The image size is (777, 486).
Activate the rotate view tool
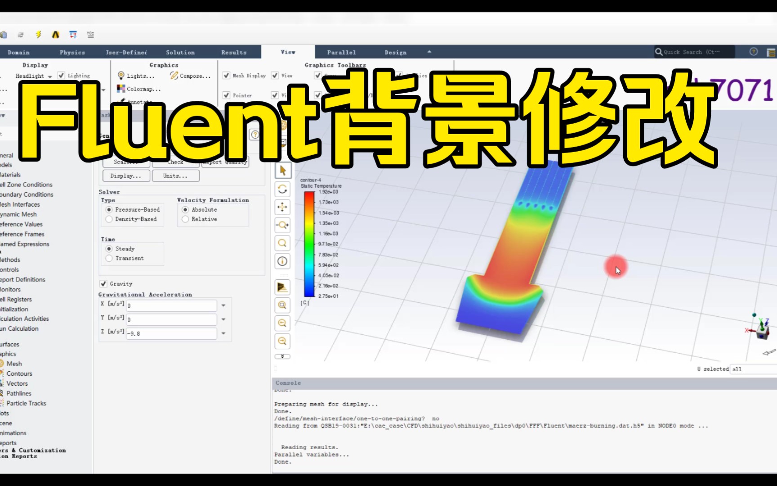(x=282, y=189)
